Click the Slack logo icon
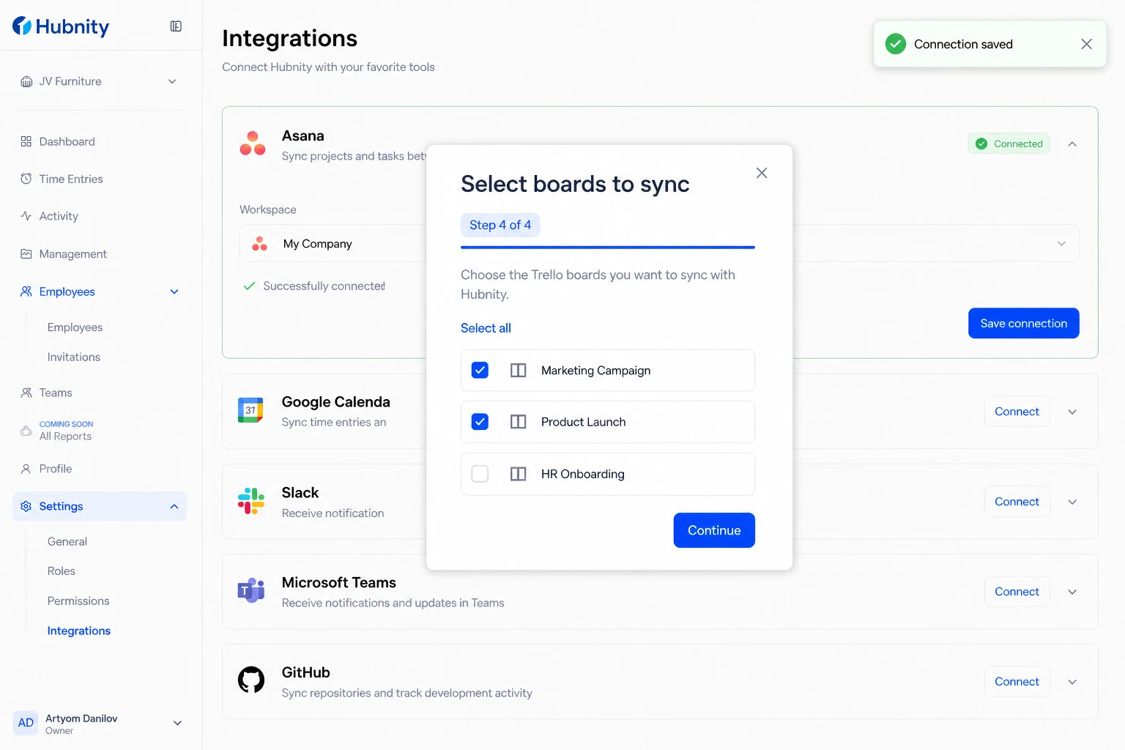The width and height of the screenshot is (1125, 750). click(251, 501)
